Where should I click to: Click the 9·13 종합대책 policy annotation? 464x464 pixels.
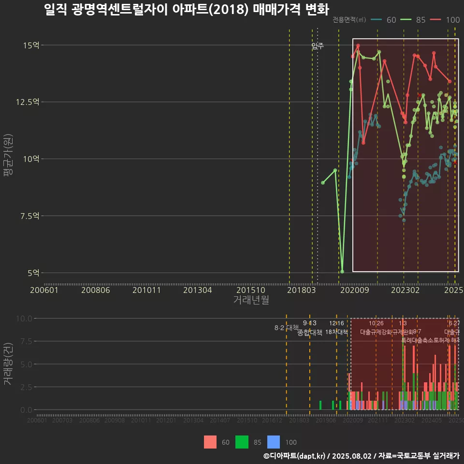click(x=309, y=328)
